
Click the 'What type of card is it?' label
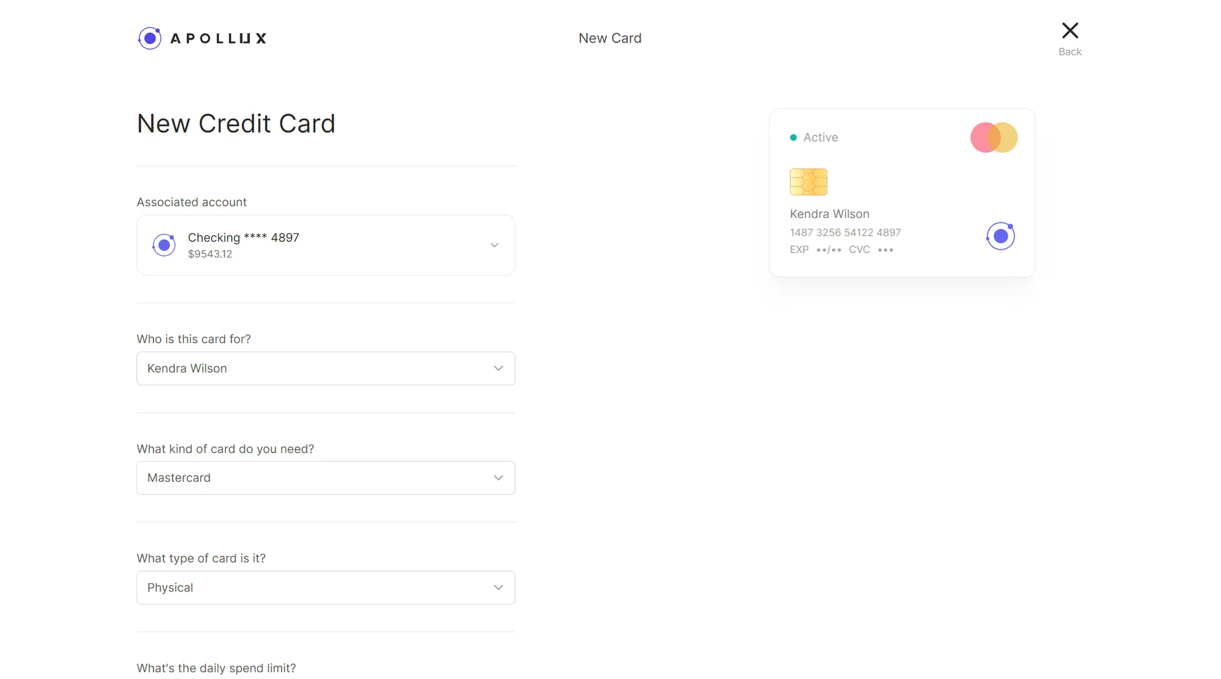point(201,559)
